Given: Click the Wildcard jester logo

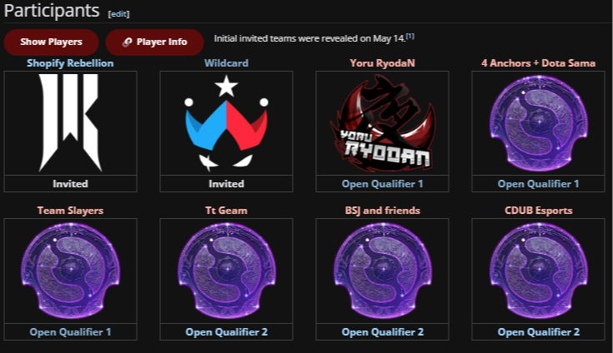Looking at the screenshot, I should point(226,123).
